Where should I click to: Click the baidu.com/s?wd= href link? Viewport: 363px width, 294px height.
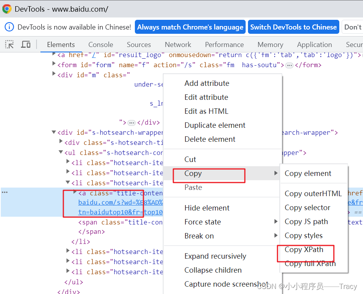pyautogui.click(x=120, y=202)
